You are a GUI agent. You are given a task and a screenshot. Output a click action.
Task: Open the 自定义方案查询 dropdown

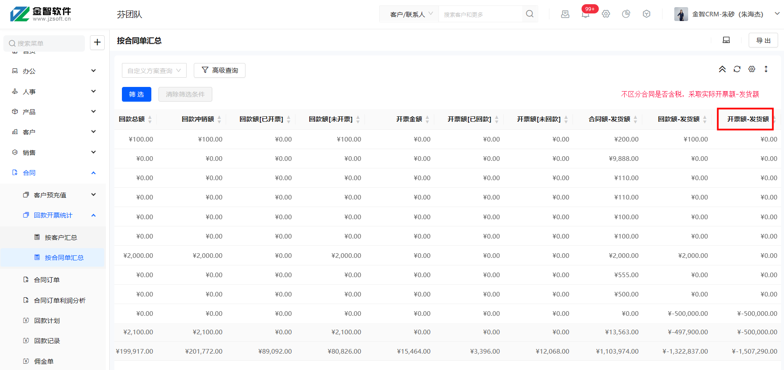154,71
